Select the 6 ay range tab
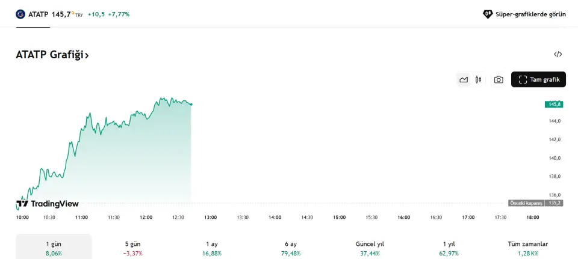 coord(291,248)
